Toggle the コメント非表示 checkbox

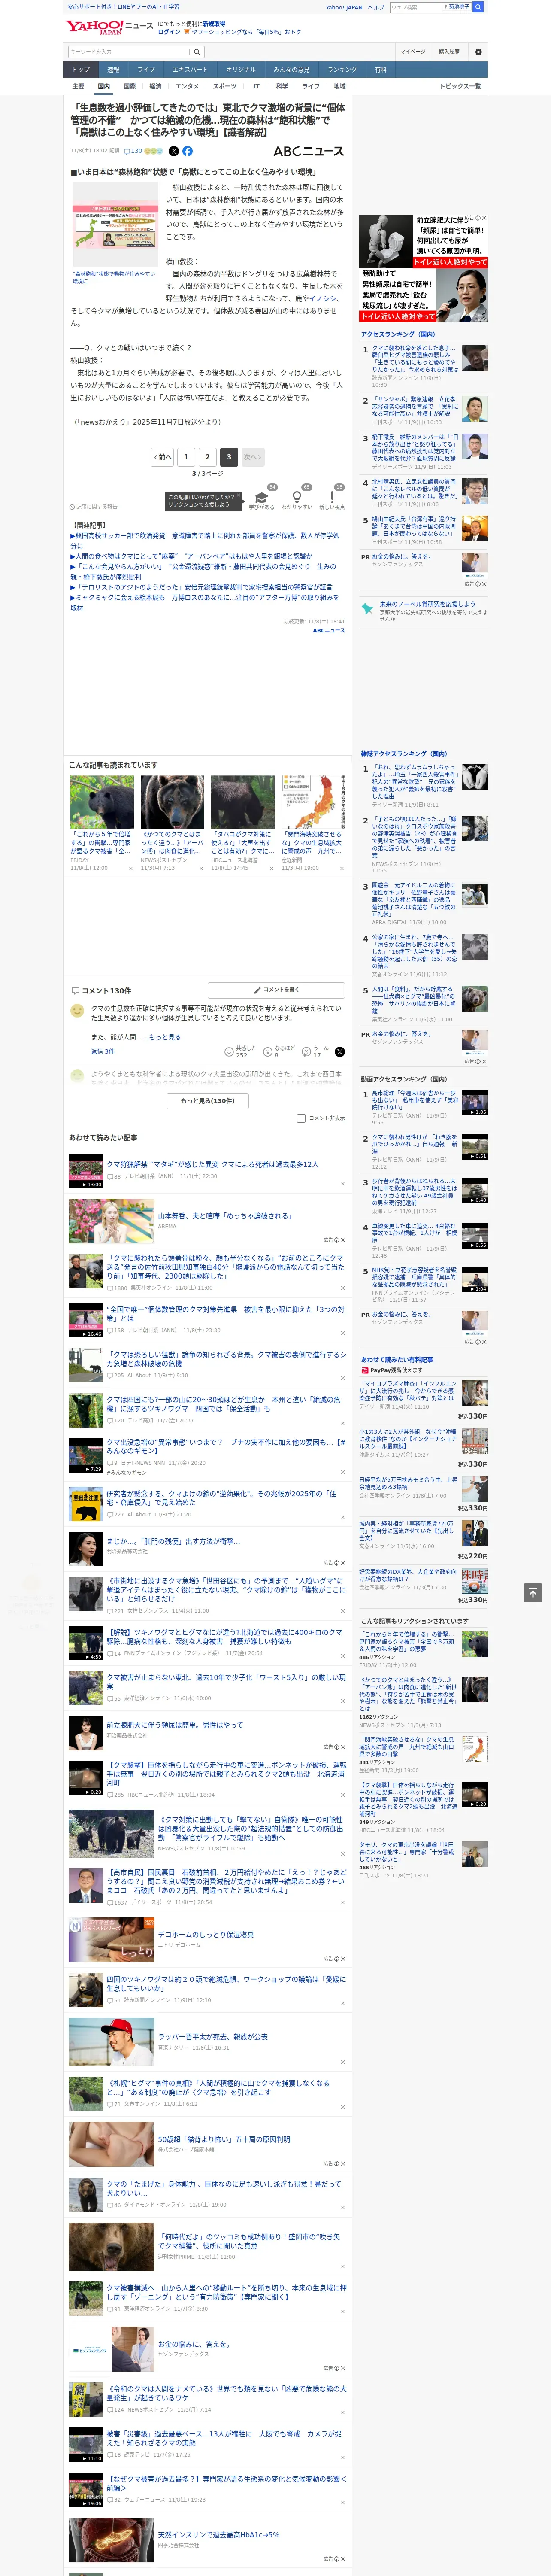click(x=301, y=1118)
